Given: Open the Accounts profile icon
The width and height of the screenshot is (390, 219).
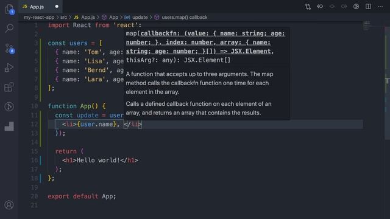Looking at the screenshot, I should tap(9, 205).
